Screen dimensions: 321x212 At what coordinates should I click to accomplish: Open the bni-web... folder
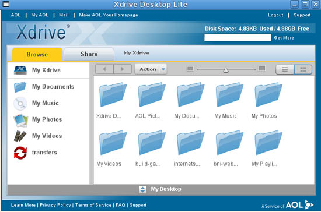click(229, 143)
